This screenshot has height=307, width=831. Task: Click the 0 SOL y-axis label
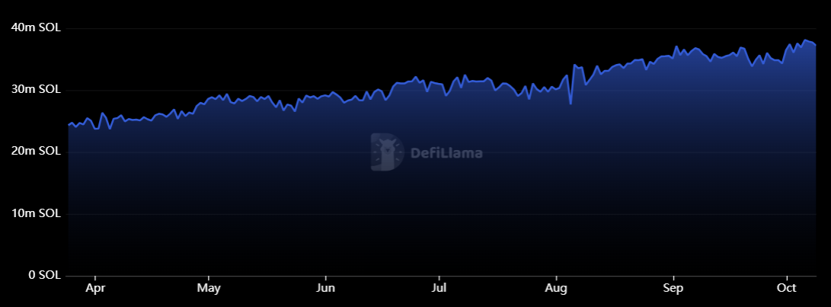[x=43, y=276]
